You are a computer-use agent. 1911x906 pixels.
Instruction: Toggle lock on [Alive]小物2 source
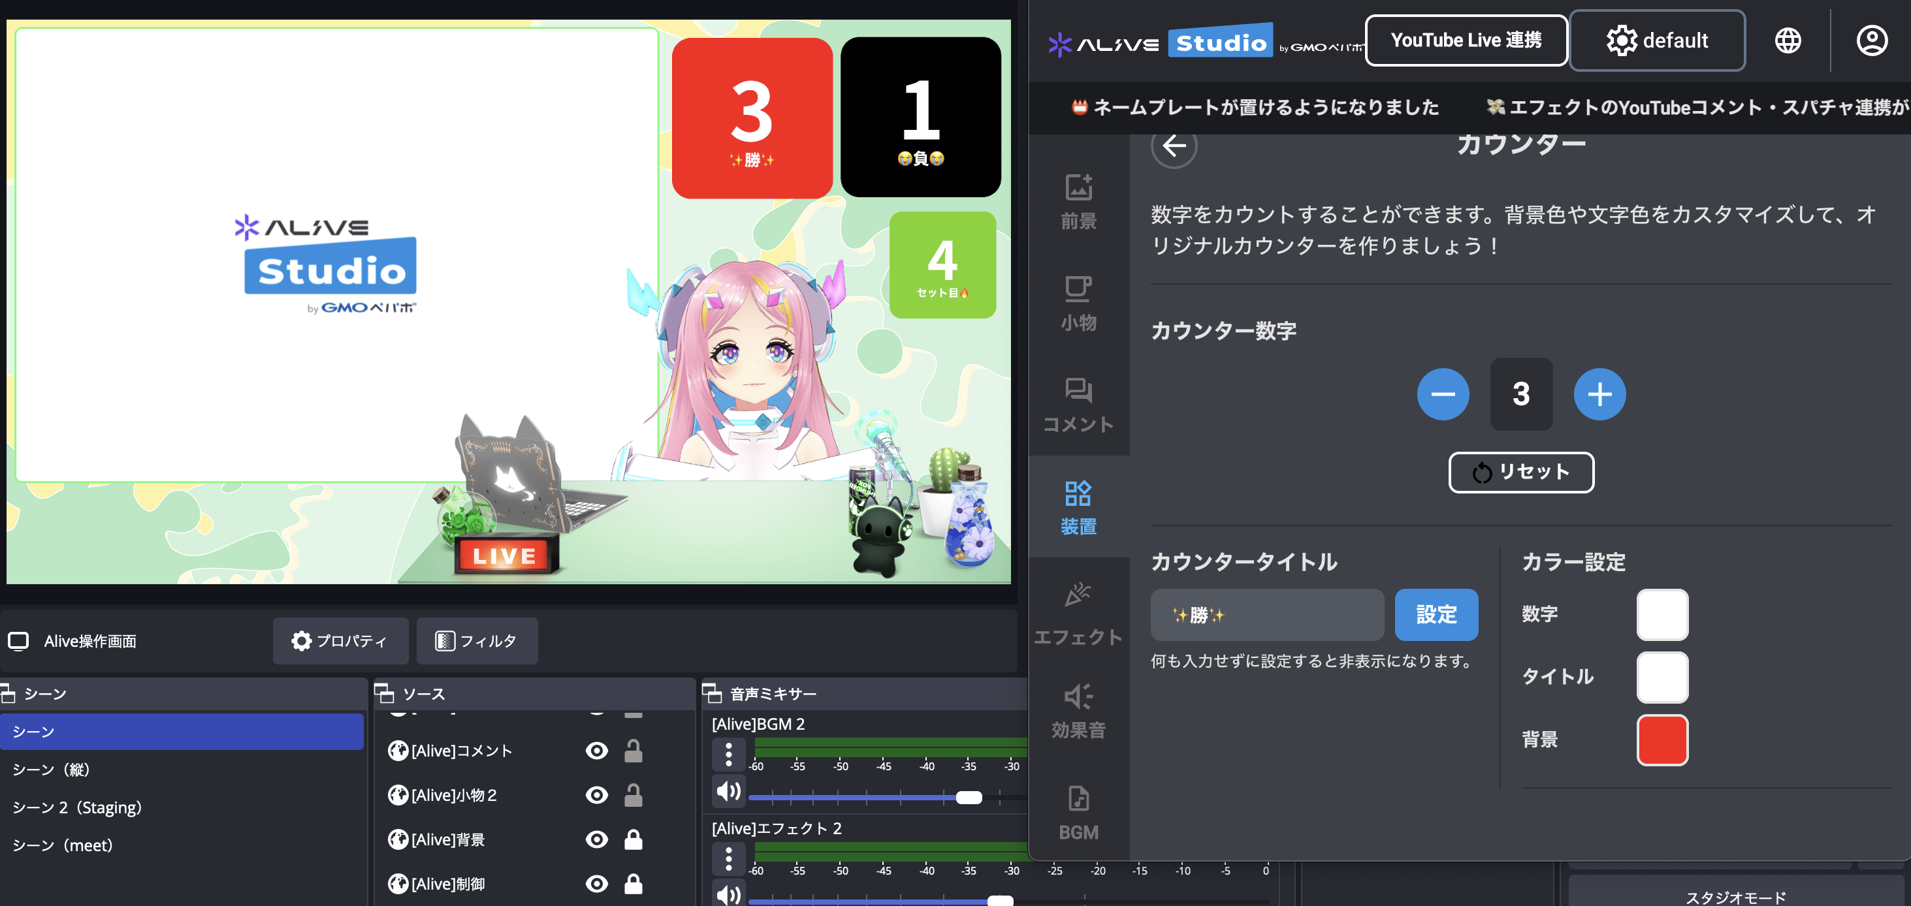(633, 795)
